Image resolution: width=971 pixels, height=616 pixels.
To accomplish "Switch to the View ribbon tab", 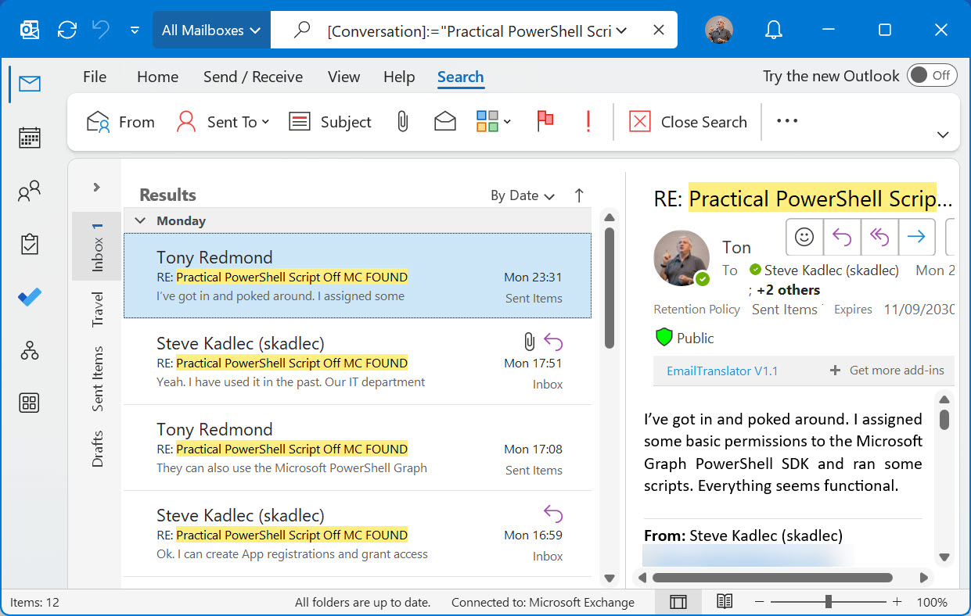I will [x=343, y=77].
